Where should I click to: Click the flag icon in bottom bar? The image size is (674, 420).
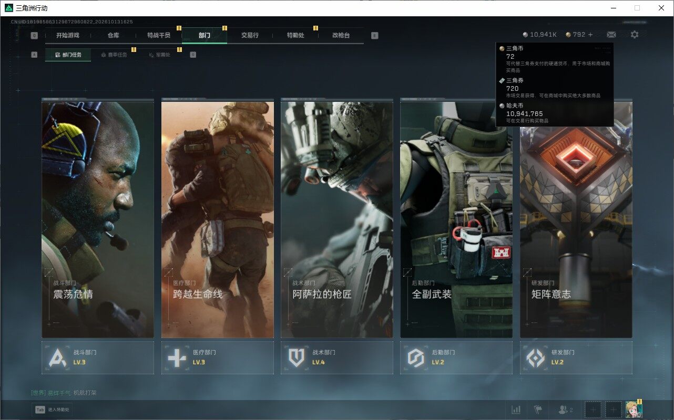[538, 409]
